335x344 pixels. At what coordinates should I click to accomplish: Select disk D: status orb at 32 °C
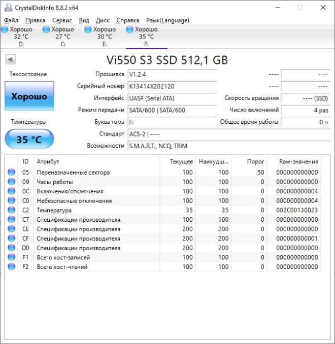pos(5,29)
